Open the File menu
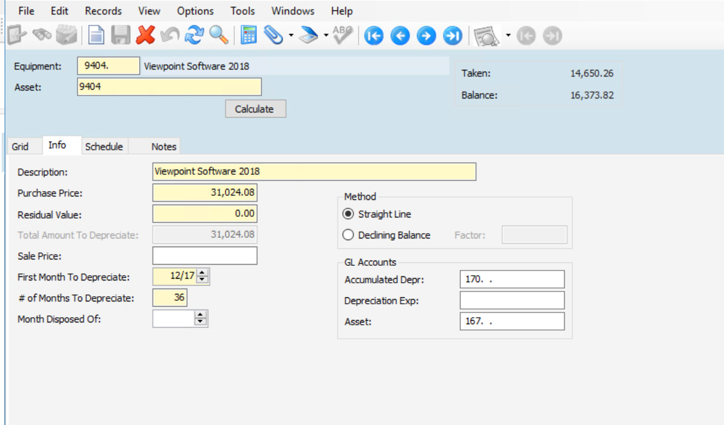The width and height of the screenshot is (724, 425). point(26,11)
